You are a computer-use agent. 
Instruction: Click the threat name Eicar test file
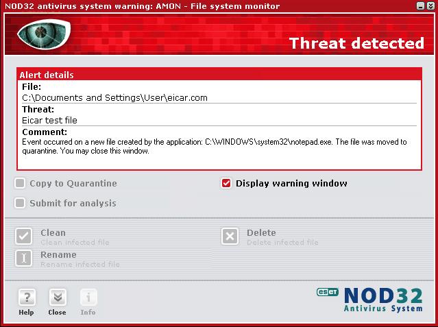pos(49,121)
